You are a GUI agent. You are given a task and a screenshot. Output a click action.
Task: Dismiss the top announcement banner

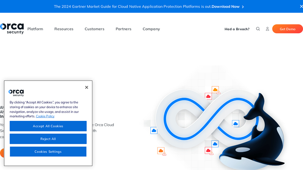coord(301,6)
